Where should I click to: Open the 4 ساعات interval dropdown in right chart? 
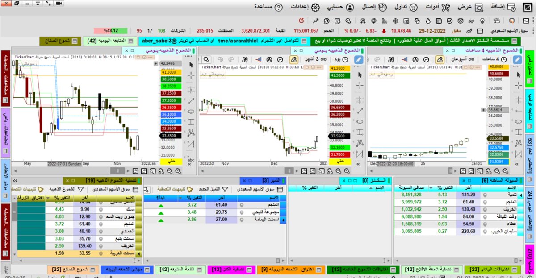click(495, 59)
